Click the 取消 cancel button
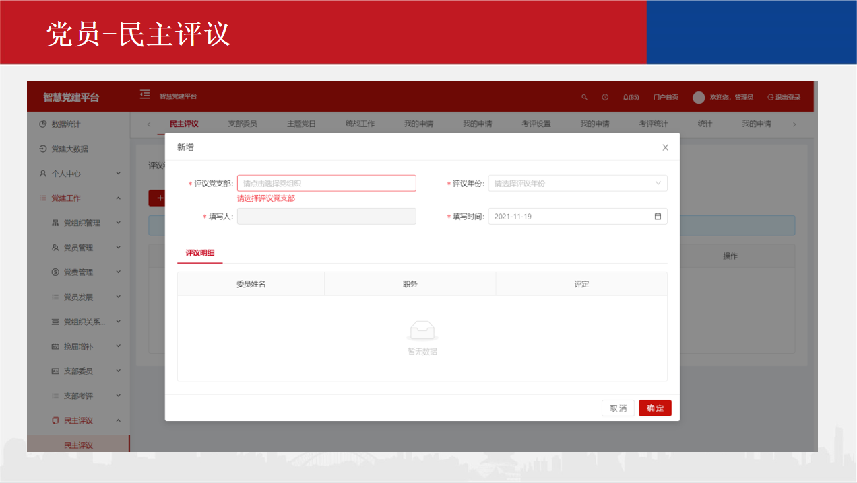Viewport: 857px width, 483px height. pyautogui.click(x=618, y=408)
